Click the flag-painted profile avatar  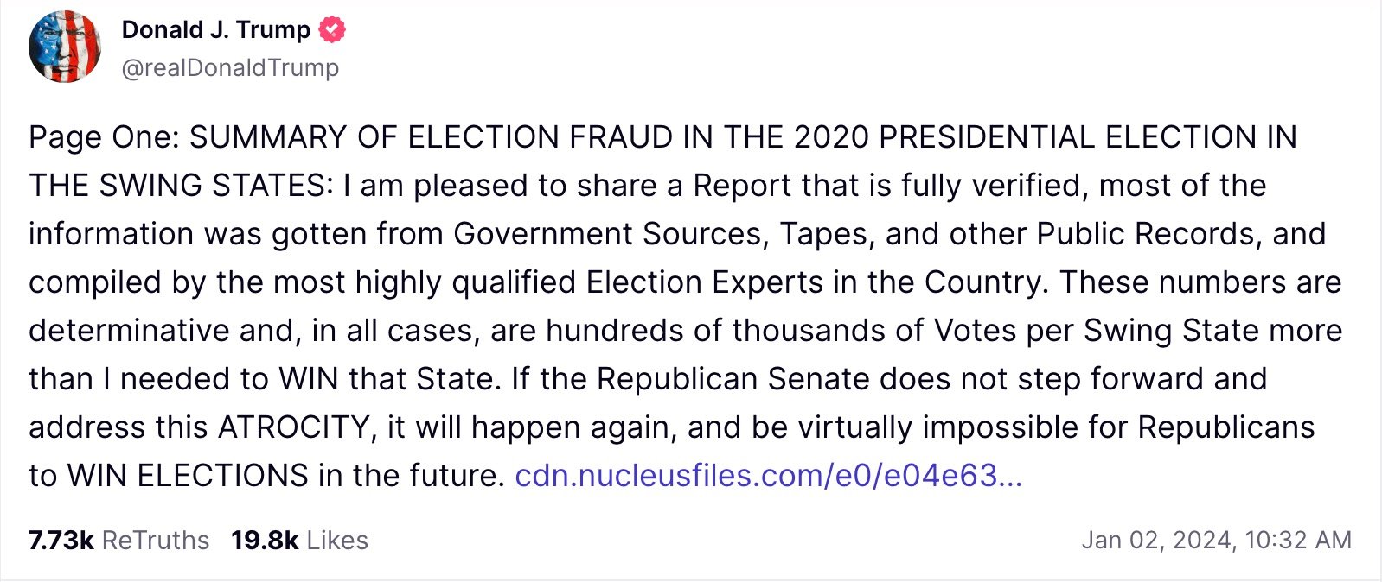pos(65,47)
